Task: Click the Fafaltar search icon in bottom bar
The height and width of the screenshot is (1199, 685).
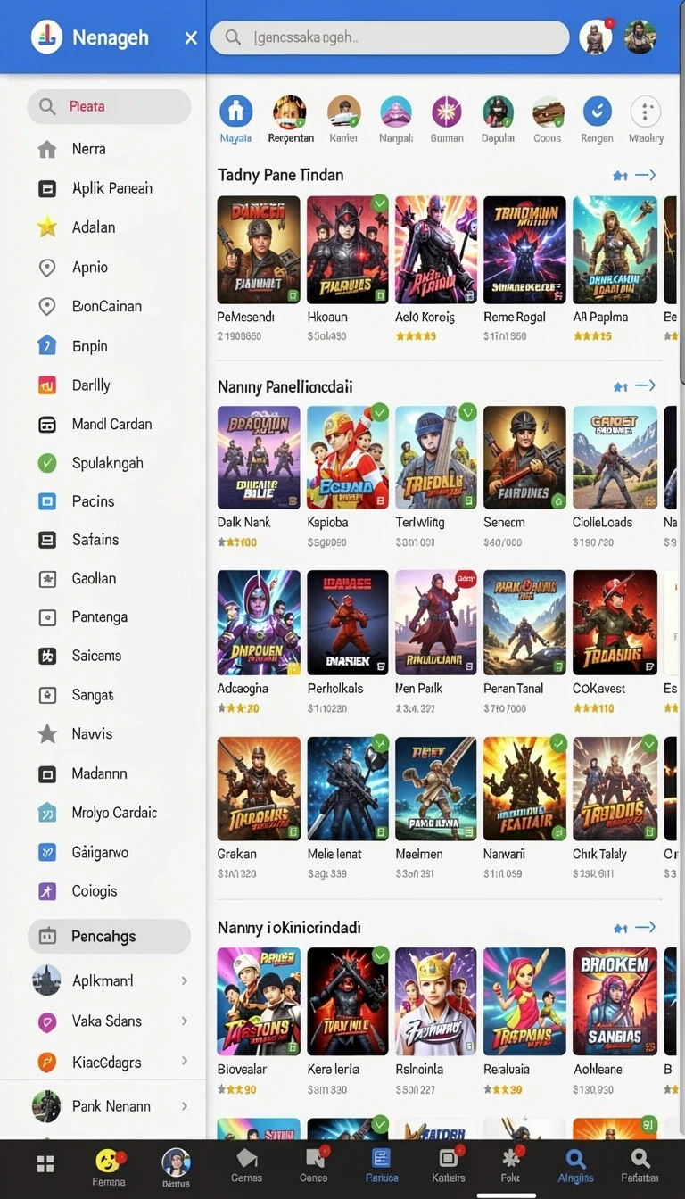Action: click(x=640, y=1159)
